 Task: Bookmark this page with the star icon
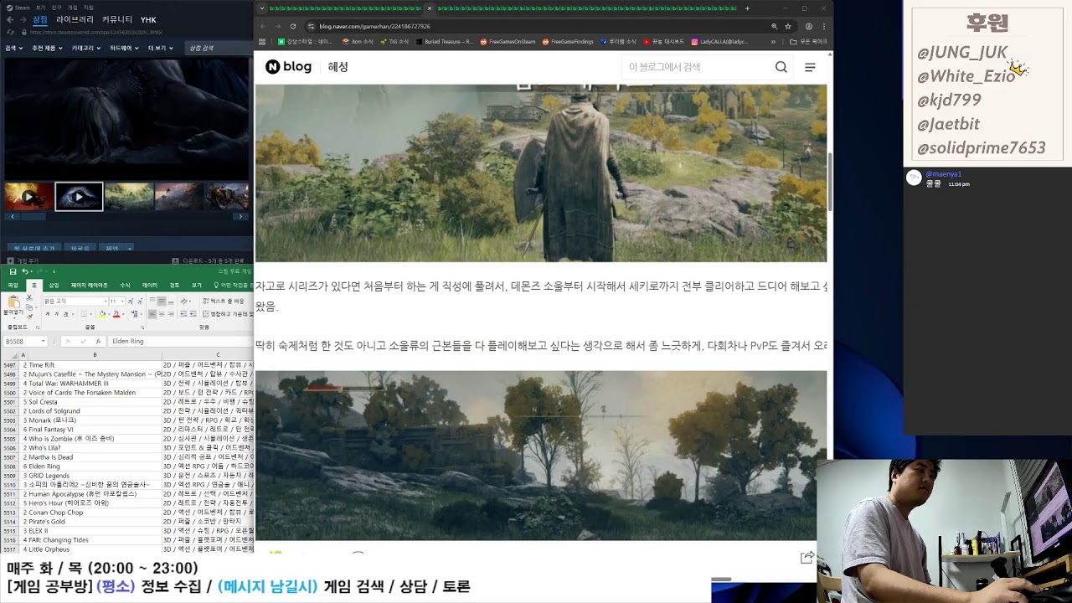click(788, 26)
